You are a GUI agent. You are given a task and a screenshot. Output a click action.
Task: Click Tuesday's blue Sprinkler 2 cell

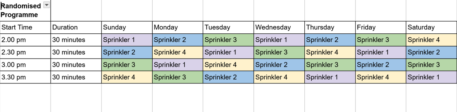(x=228, y=77)
